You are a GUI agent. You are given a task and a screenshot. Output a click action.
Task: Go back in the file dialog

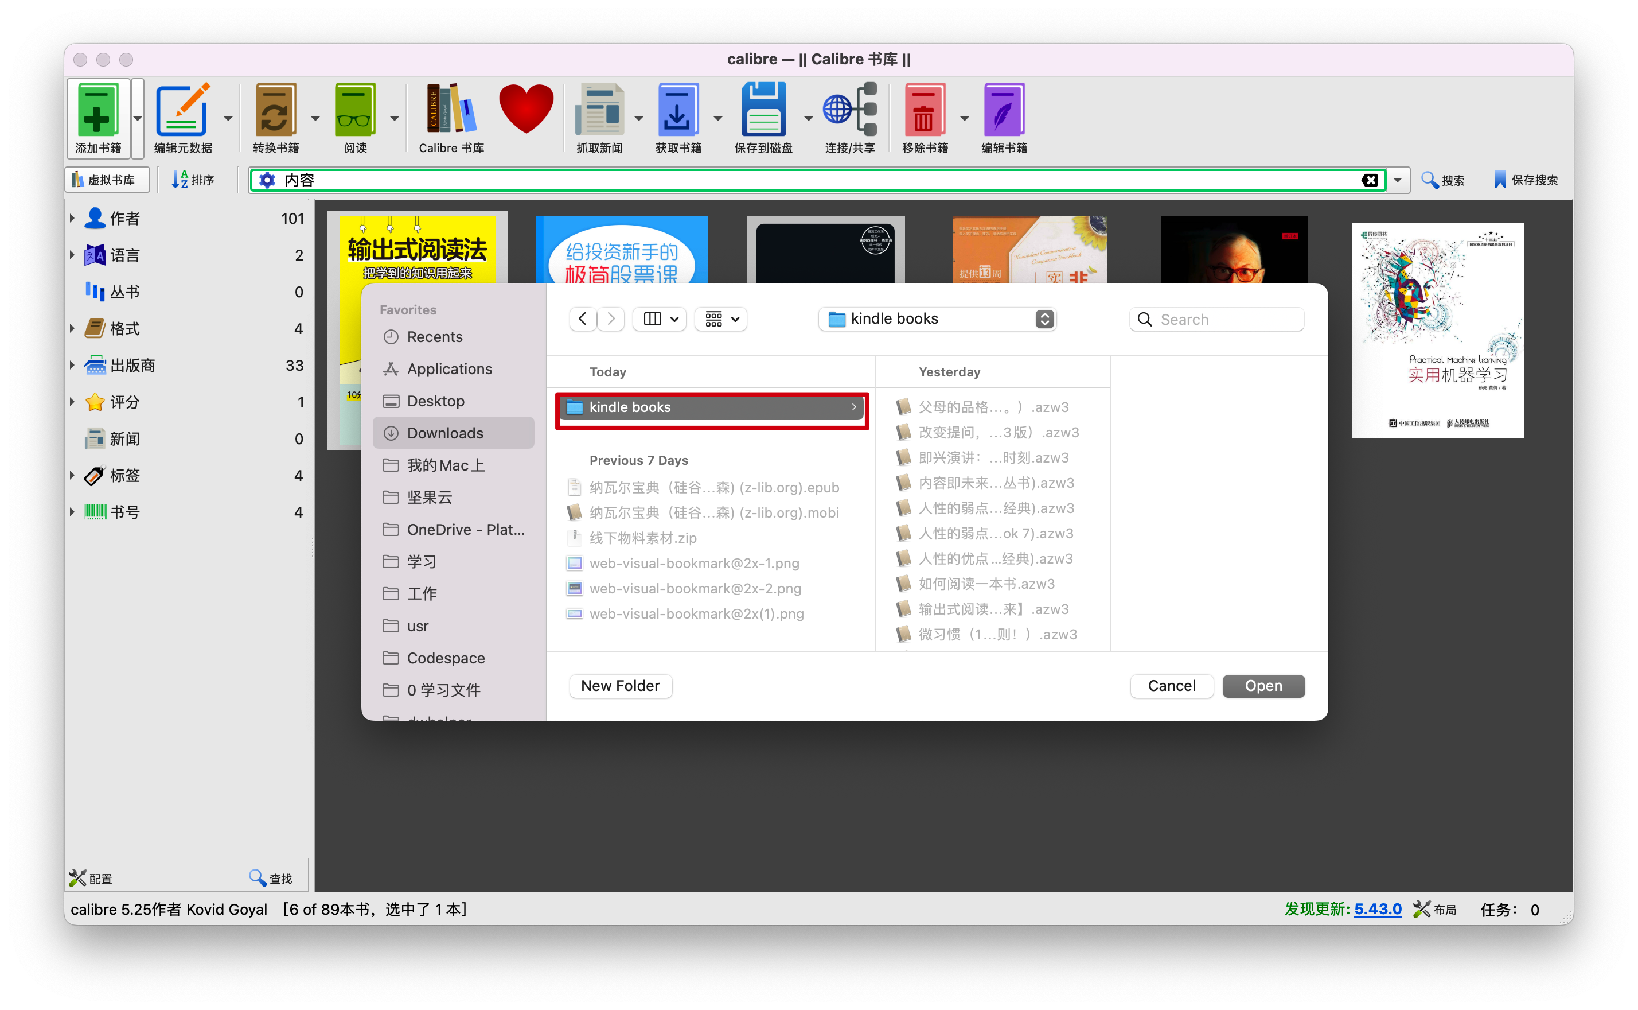[583, 319]
